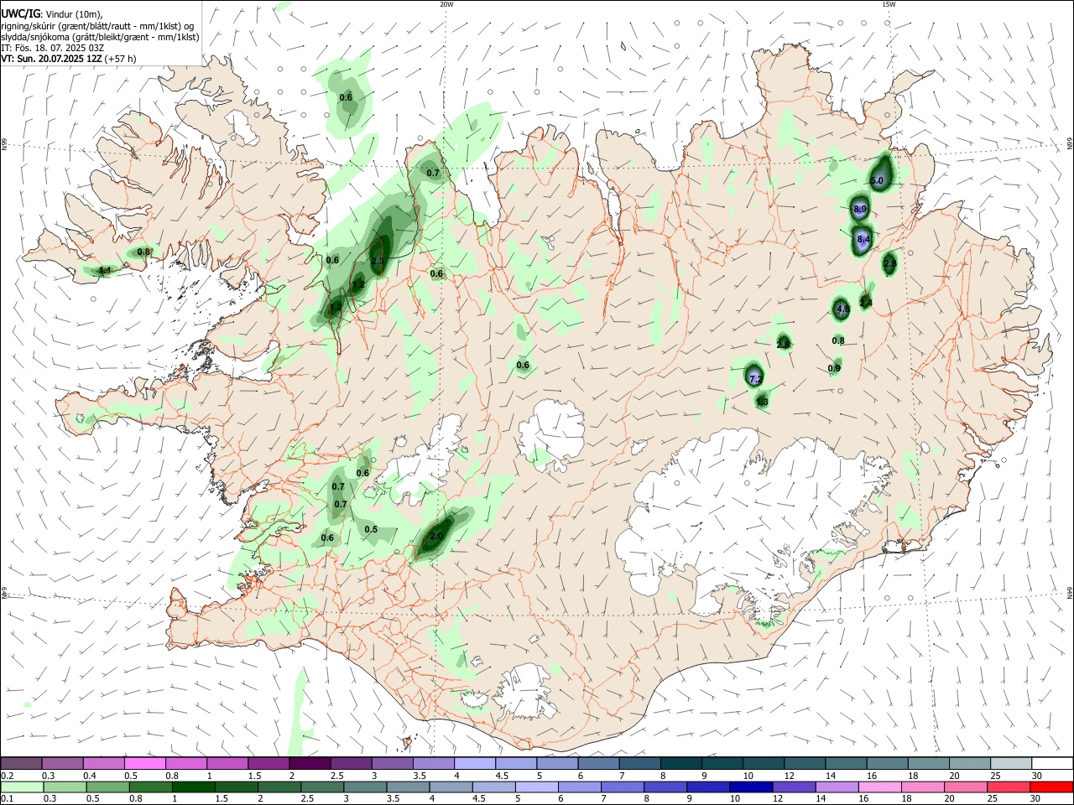Select the 7.2 precipitation value
Image resolution: width=1074 pixels, height=805 pixels.
(x=755, y=379)
